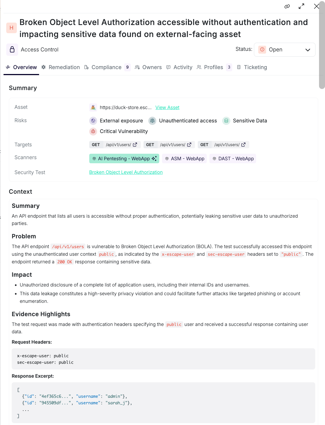Image resolution: width=325 pixels, height=425 pixels.
Task: Click the asset duck store thumbnail
Action: 93,107
